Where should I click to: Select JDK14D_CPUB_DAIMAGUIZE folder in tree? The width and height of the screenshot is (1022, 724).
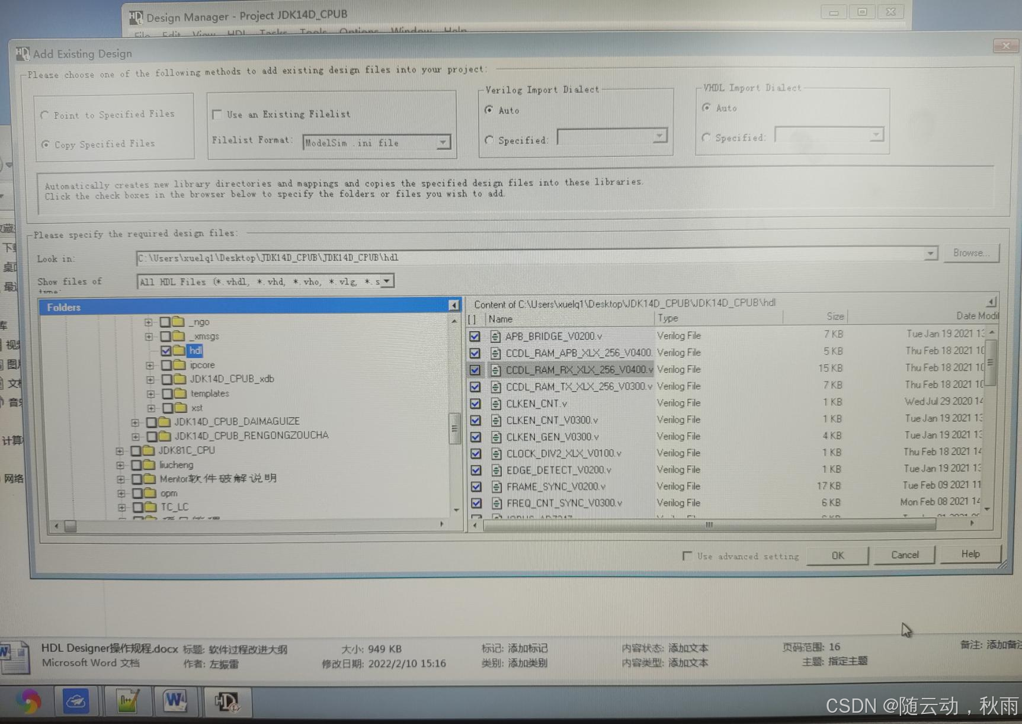coord(237,421)
